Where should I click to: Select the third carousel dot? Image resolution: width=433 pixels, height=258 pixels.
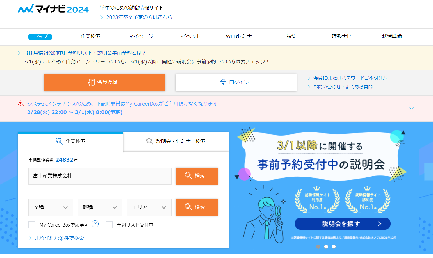point(334,247)
